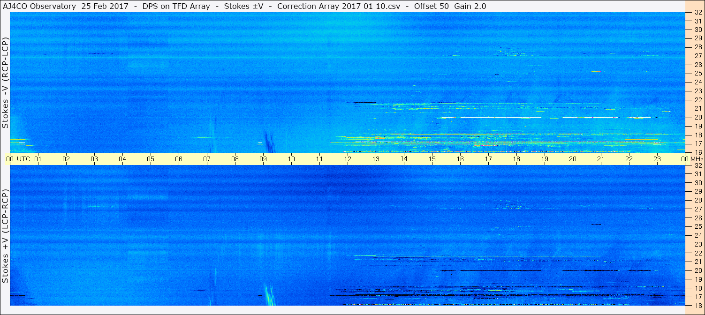
Task: Click the 18 MHz label of the Stokes -V panel
Action: pos(697,135)
